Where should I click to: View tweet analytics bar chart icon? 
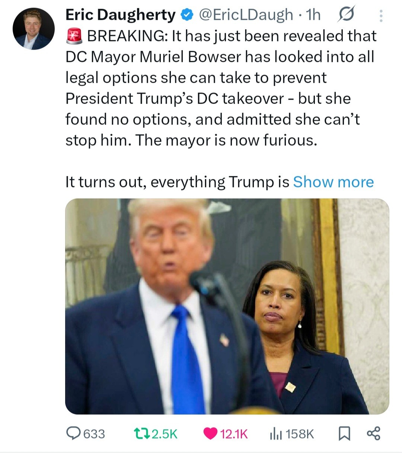[276, 433]
